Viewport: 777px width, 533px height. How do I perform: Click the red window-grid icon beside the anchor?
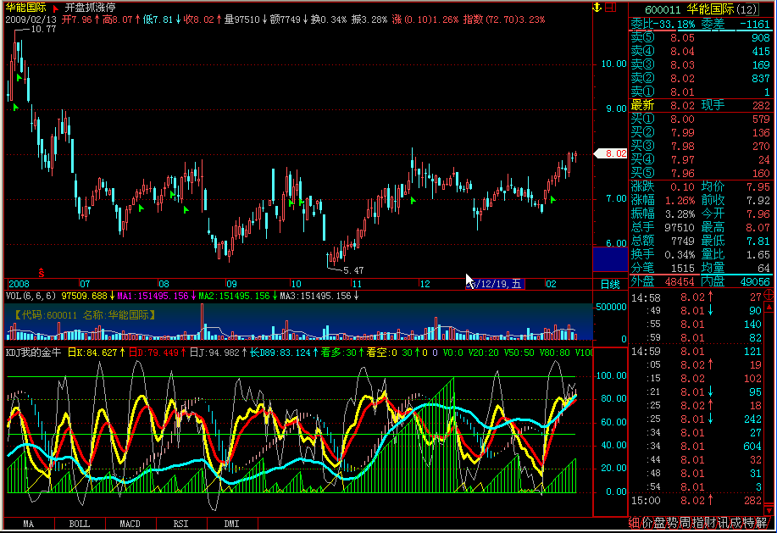(610, 7)
